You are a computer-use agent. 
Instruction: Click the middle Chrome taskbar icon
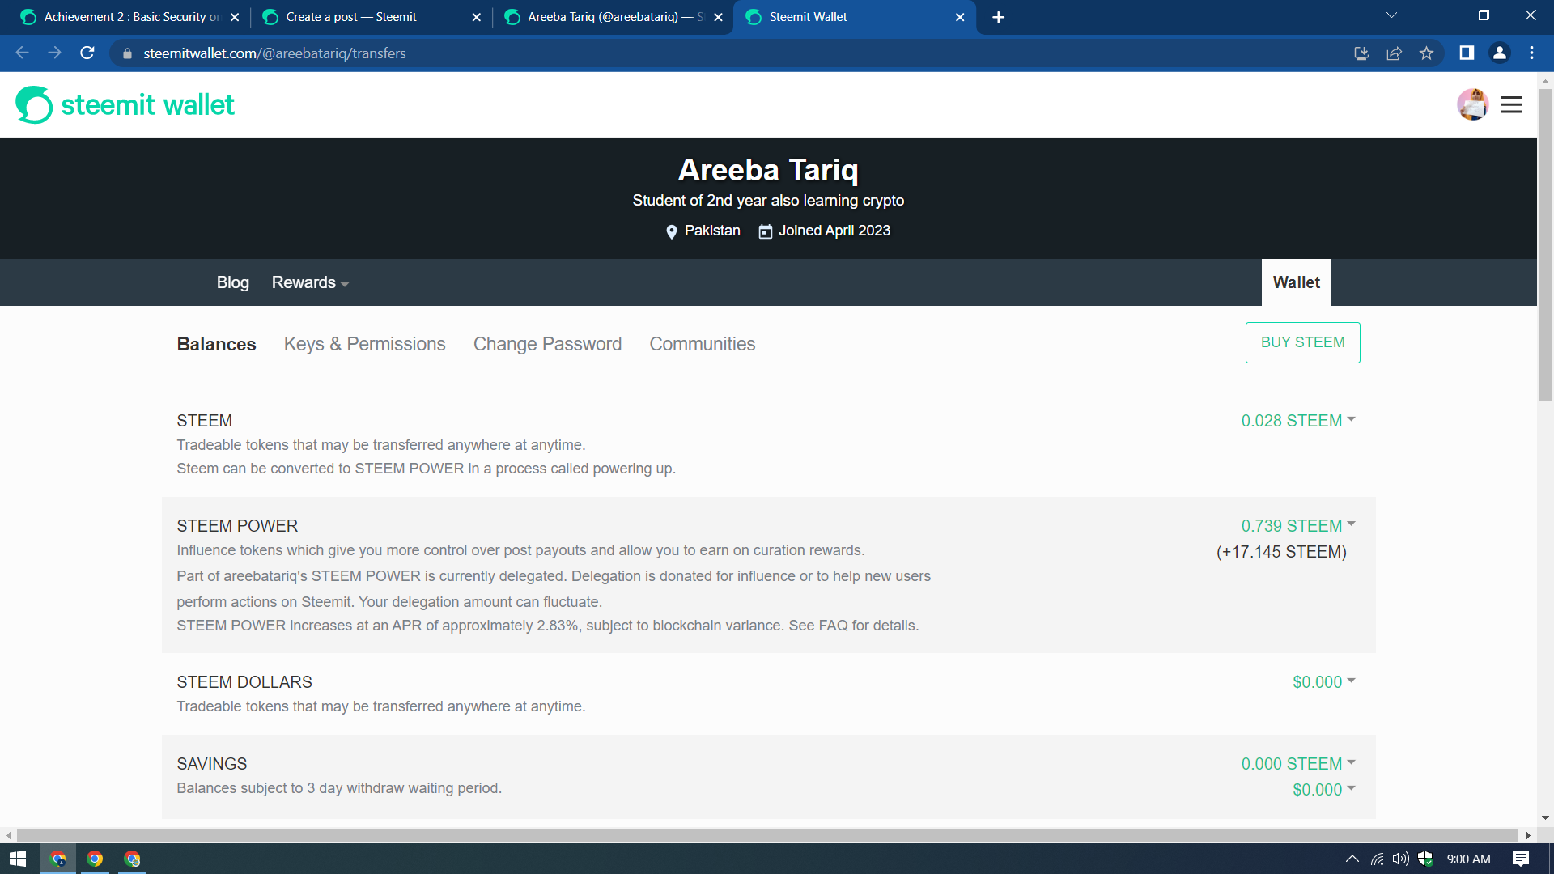95,859
